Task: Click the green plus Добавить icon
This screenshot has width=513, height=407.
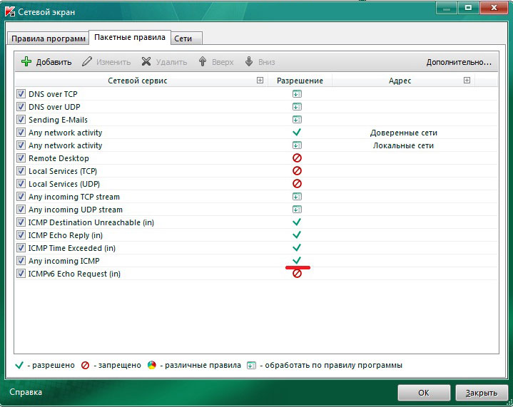Action: click(26, 62)
